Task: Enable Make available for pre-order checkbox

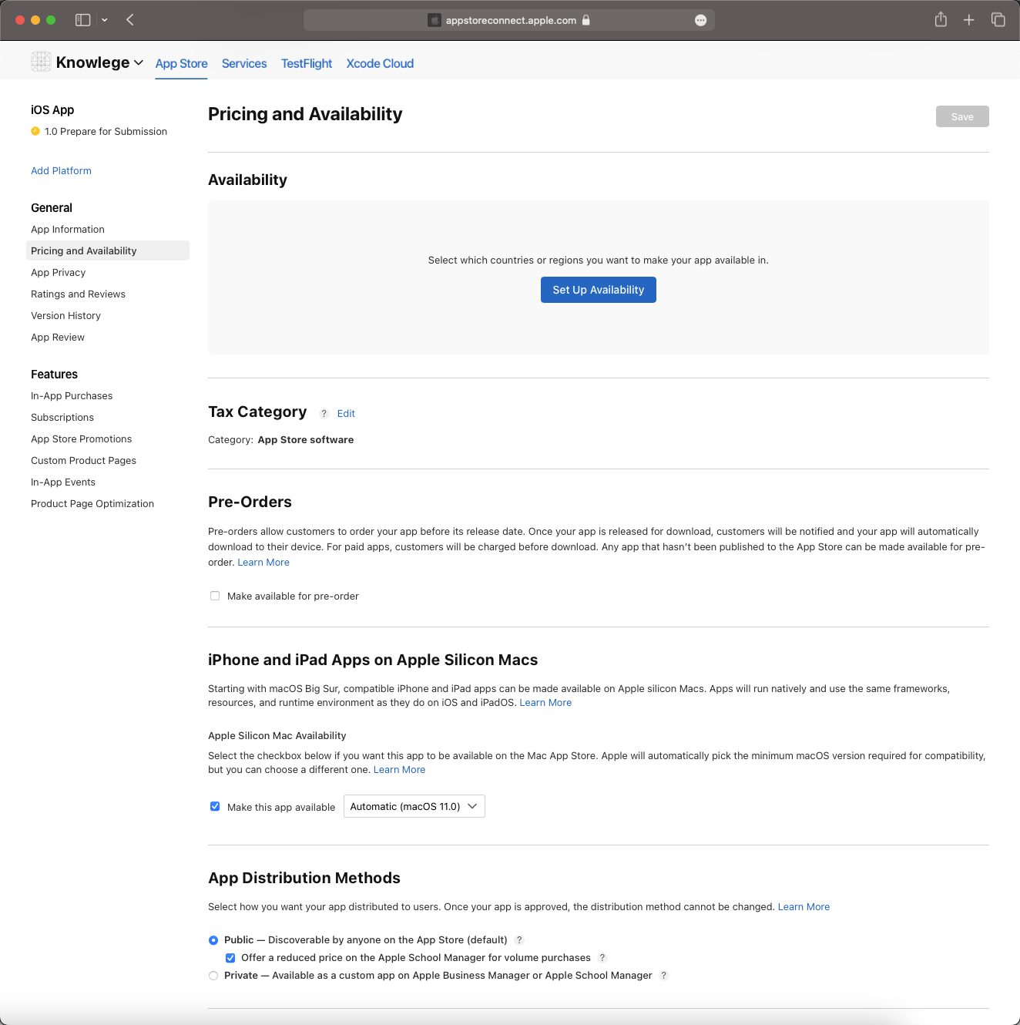Action: pos(215,596)
